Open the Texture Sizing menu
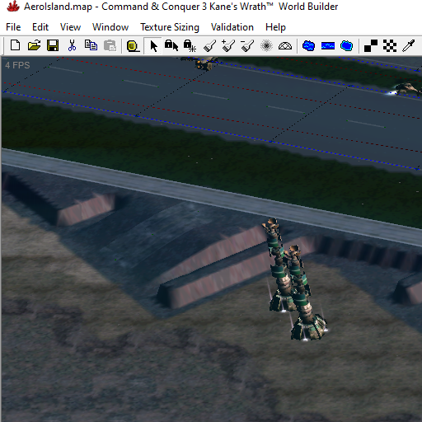The height and width of the screenshot is (422, 422). [x=170, y=27]
